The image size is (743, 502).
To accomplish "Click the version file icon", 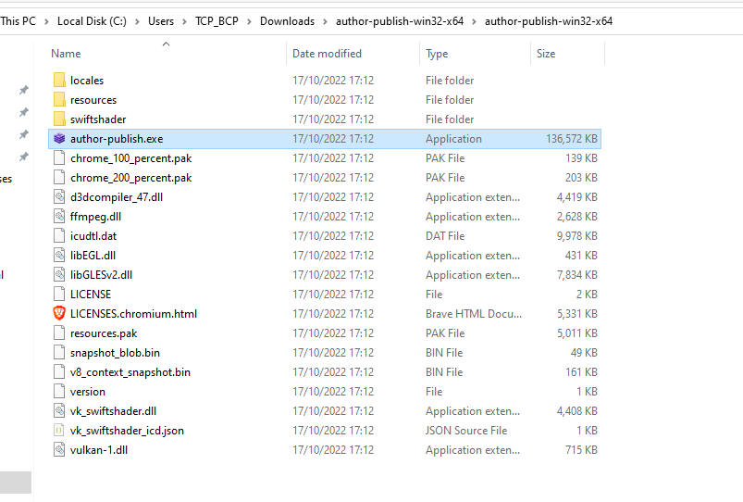I will (x=59, y=391).
